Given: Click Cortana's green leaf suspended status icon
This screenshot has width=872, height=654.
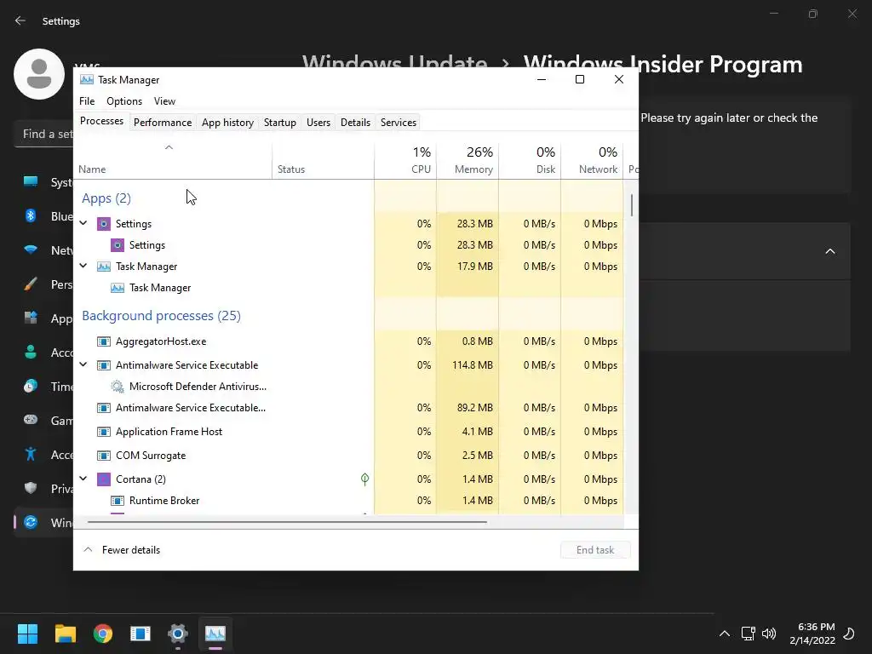Looking at the screenshot, I should [364, 479].
